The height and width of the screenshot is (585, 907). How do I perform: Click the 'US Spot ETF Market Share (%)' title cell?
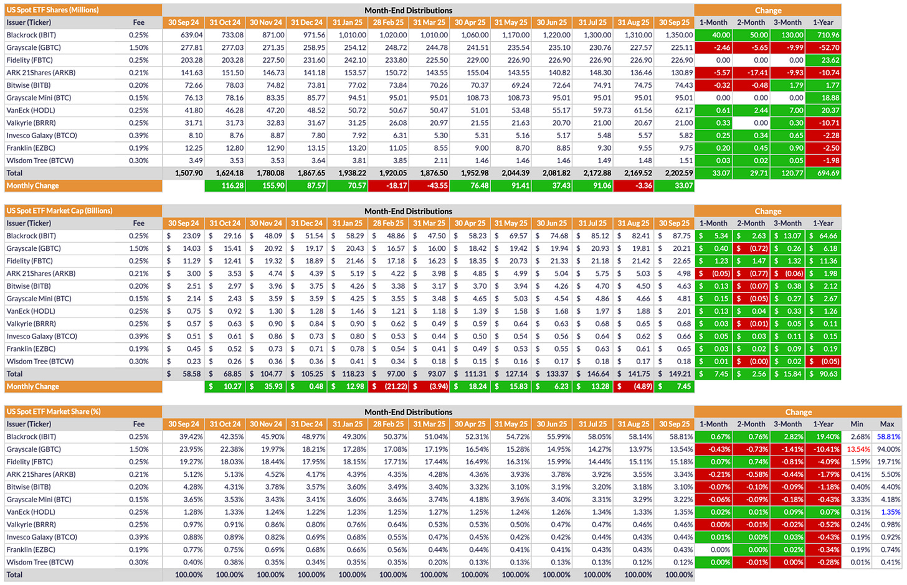(x=83, y=411)
